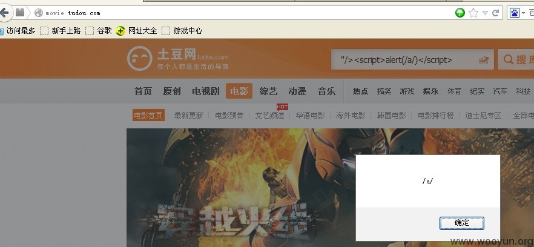Reload the page with refresh icon

point(496,13)
